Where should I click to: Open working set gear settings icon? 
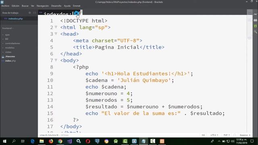click(29, 12)
